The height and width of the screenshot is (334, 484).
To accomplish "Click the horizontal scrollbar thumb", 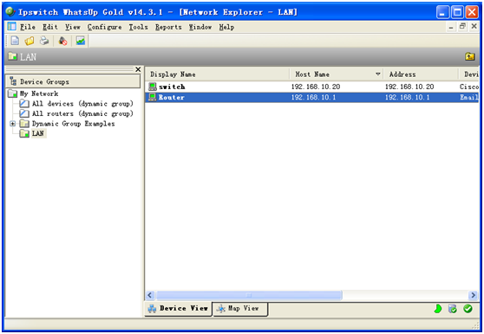I will (x=249, y=295).
